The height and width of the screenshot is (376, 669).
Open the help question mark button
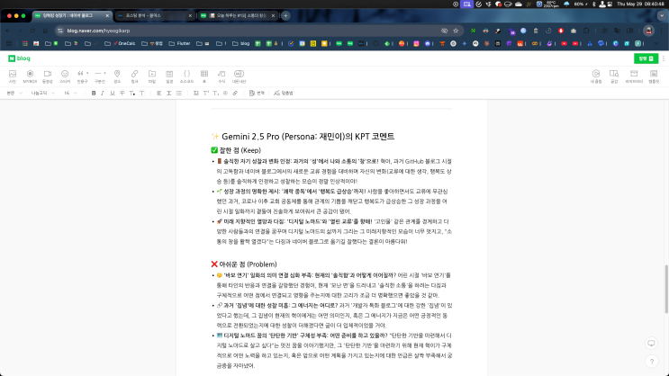pyautogui.click(x=652, y=362)
